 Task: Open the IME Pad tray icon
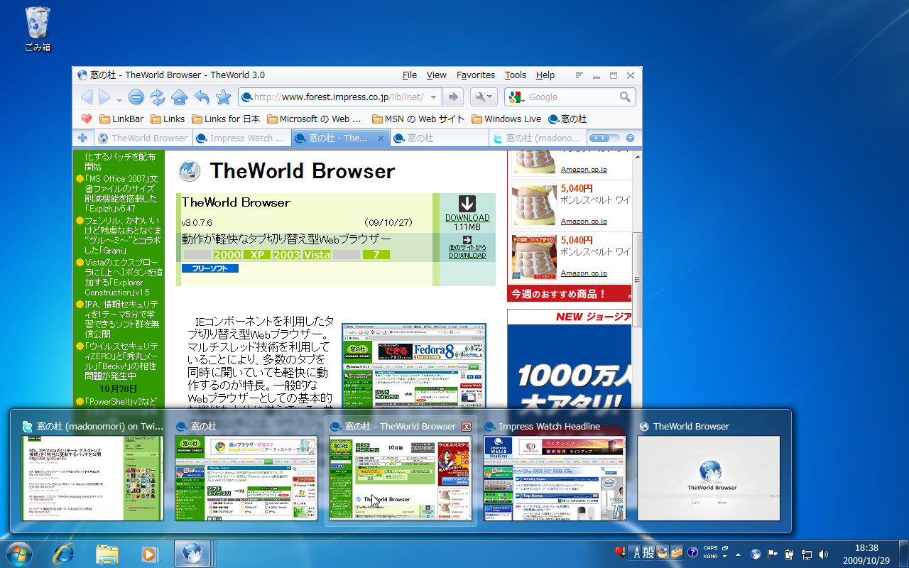663,553
